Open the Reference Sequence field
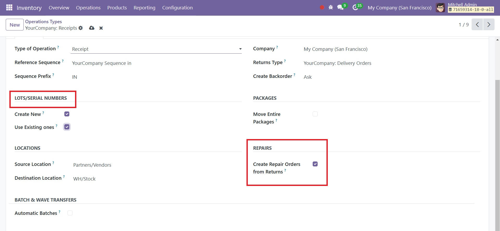500x231 pixels. click(x=156, y=63)
